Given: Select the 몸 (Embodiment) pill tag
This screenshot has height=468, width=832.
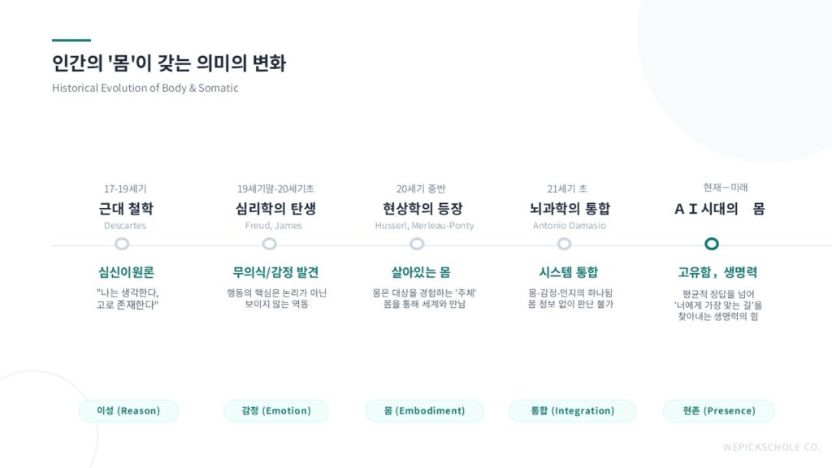Looking at the screenshot, I should (x=424, y=411).
